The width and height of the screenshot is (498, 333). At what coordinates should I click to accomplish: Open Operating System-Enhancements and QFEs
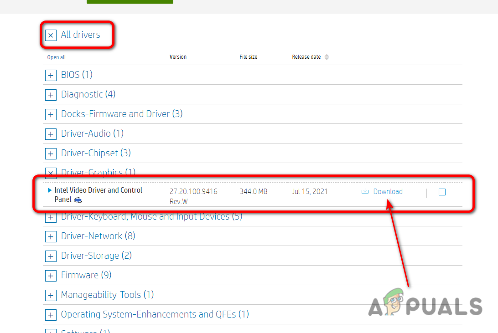[x=51, y=314]
